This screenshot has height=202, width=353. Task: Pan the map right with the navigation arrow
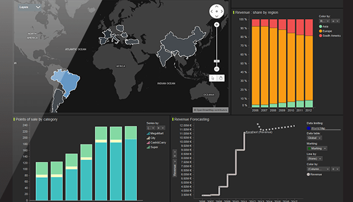click(x=222, y=11)
